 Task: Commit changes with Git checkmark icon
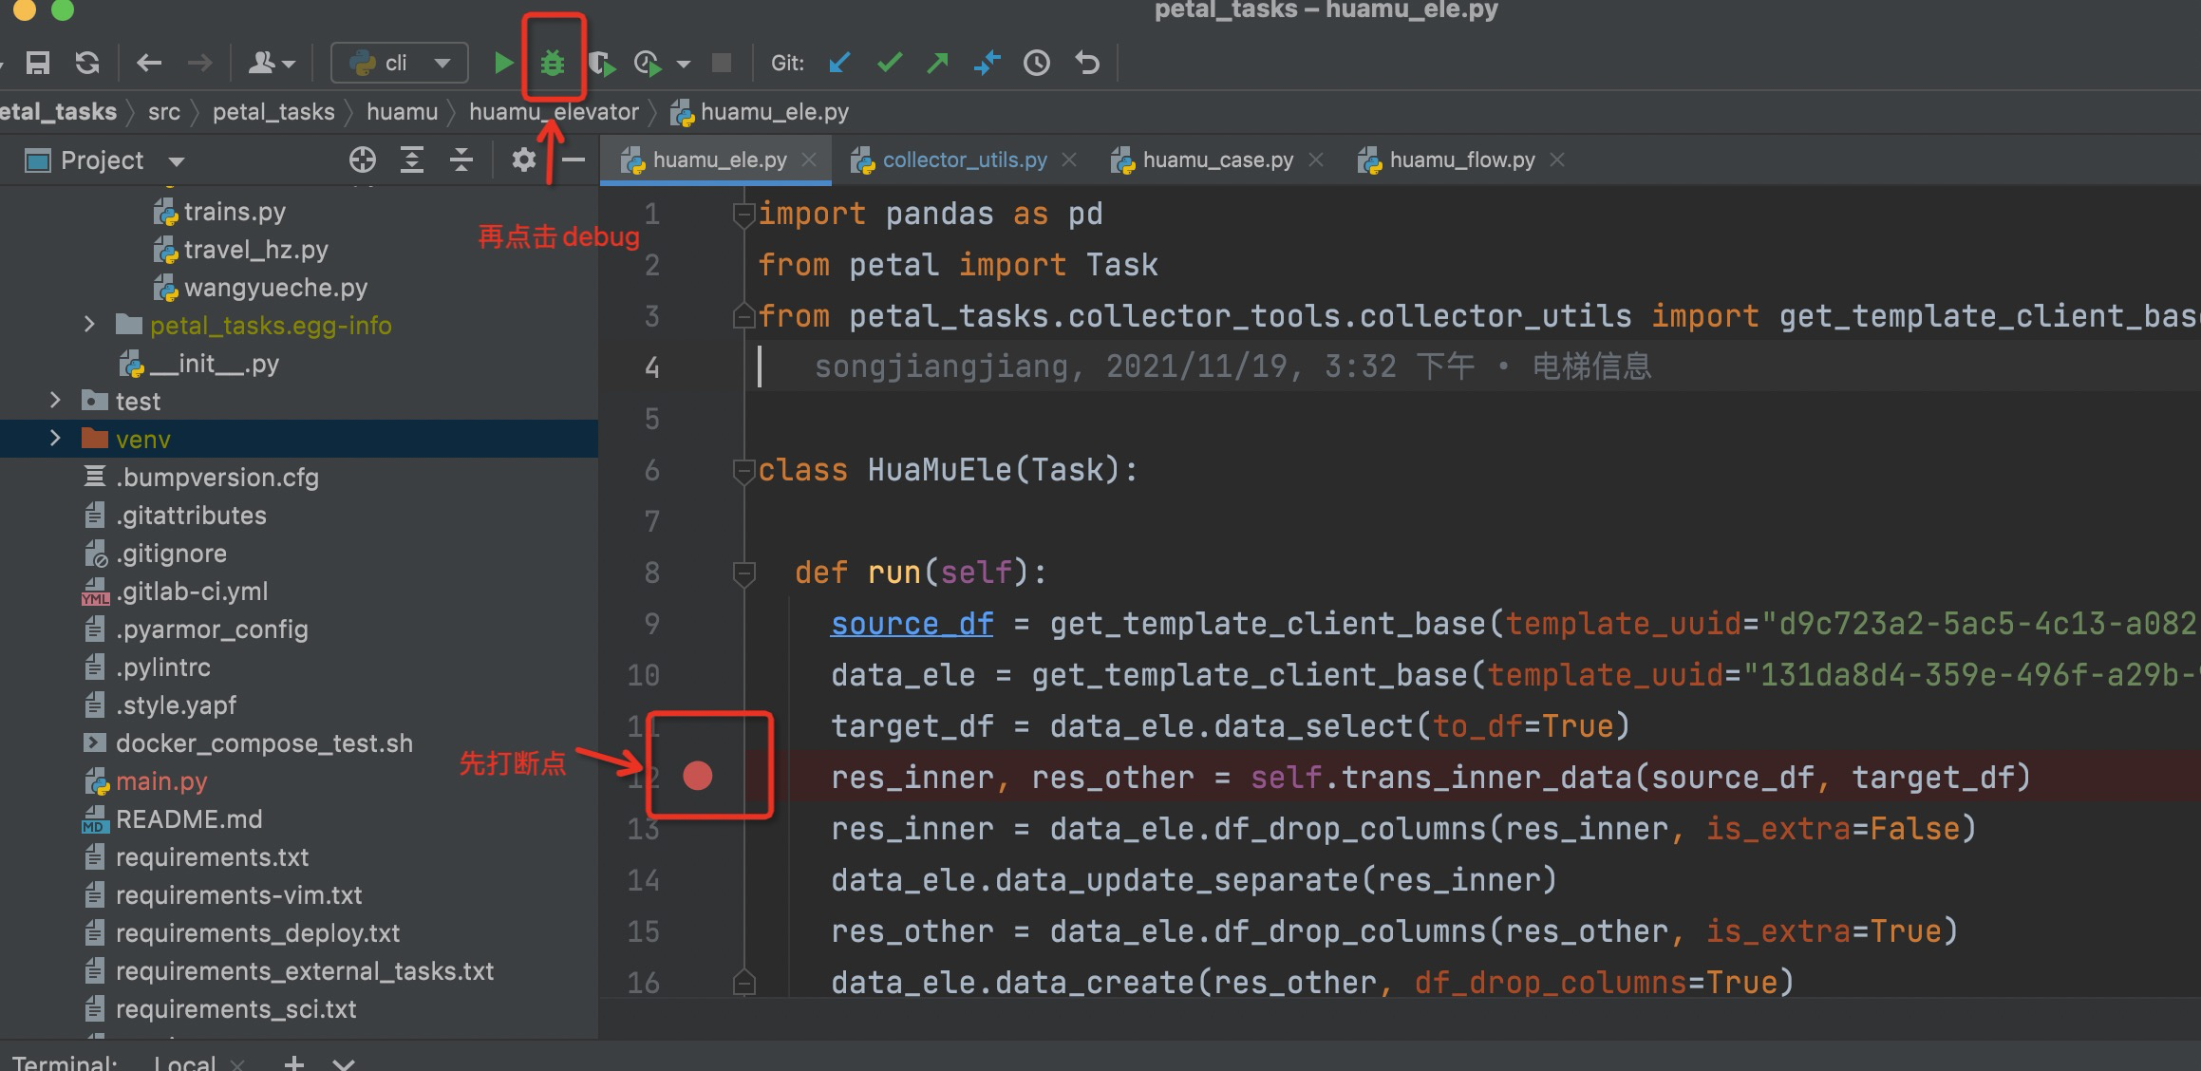pos(890,64)
